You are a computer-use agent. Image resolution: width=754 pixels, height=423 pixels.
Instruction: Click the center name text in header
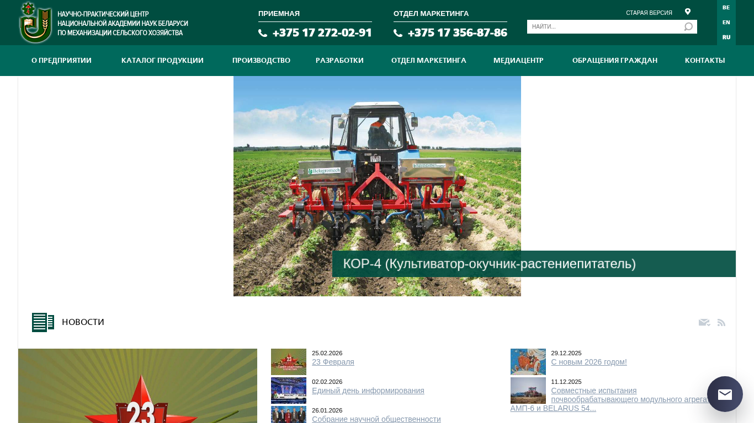click(123, 24)
